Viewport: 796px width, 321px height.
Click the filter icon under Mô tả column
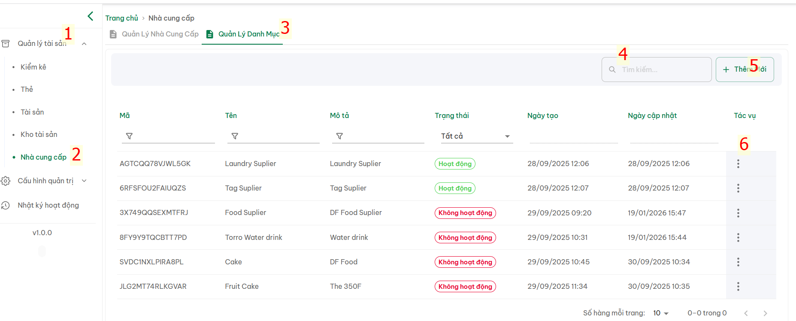pyautogui.click(x=339, y=136)
